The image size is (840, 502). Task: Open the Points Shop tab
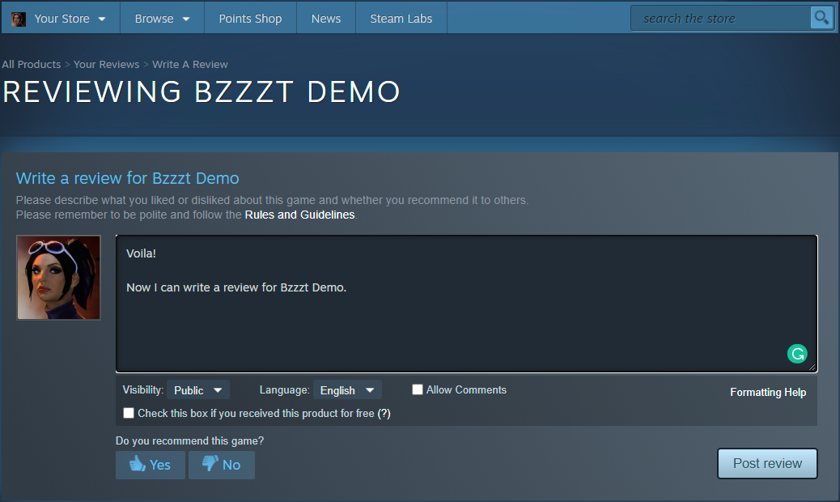tap(250, 19)
